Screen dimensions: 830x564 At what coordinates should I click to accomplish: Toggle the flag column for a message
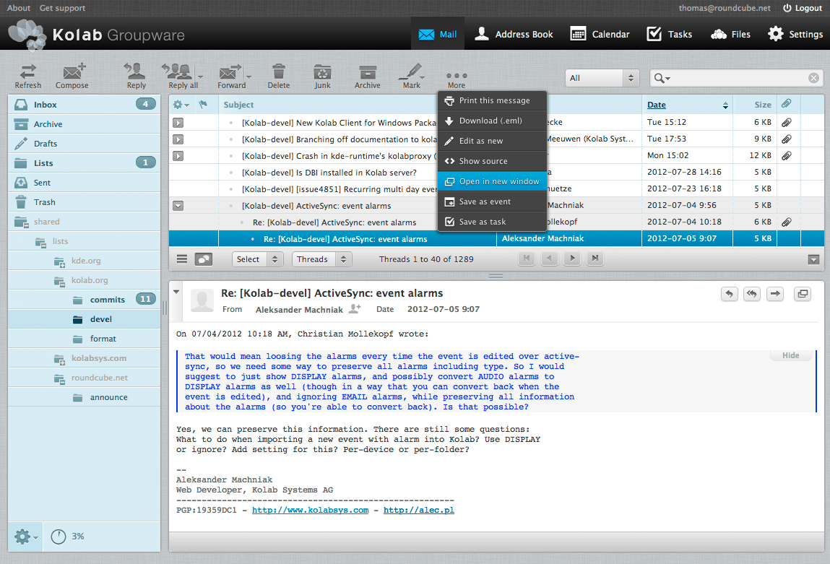click(204, 105)
